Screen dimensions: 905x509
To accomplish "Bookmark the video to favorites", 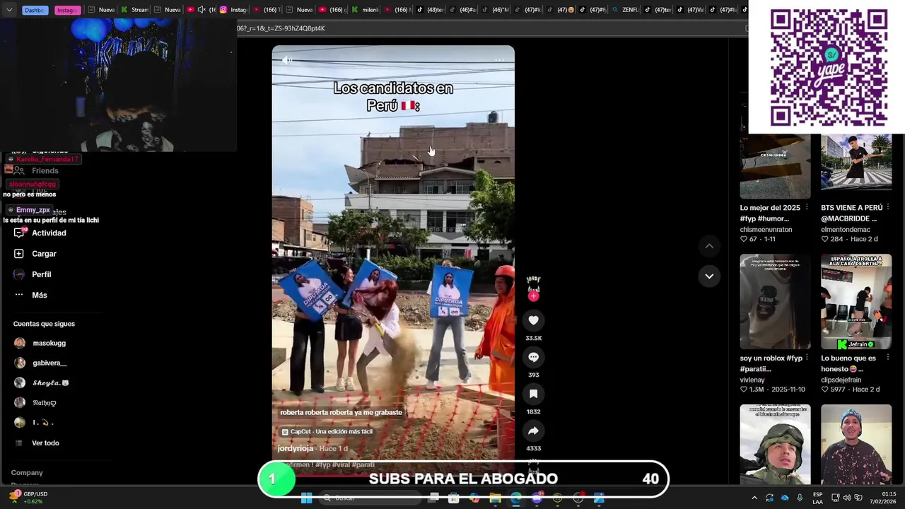I will tap(533, 394).
